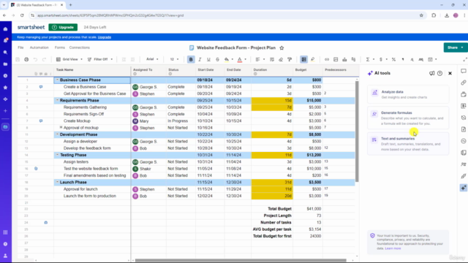Open the Automation menu

coord(39,47)
